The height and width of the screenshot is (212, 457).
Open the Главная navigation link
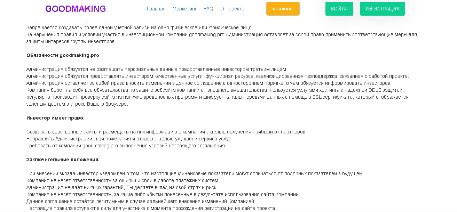point(156,9)
